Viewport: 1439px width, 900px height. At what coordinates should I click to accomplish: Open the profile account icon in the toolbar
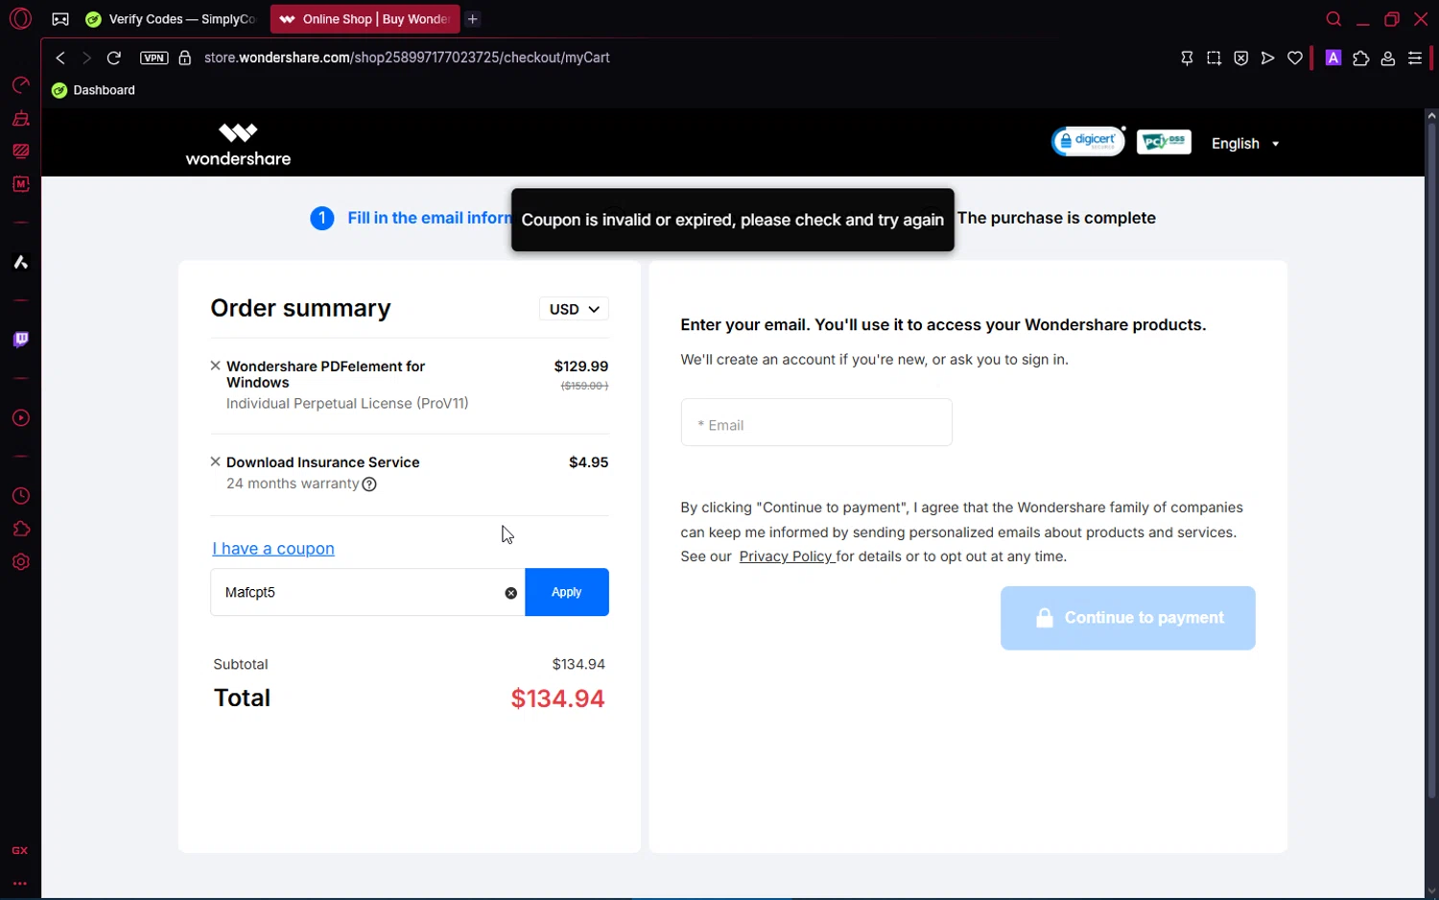click(x=1387, y=59)
